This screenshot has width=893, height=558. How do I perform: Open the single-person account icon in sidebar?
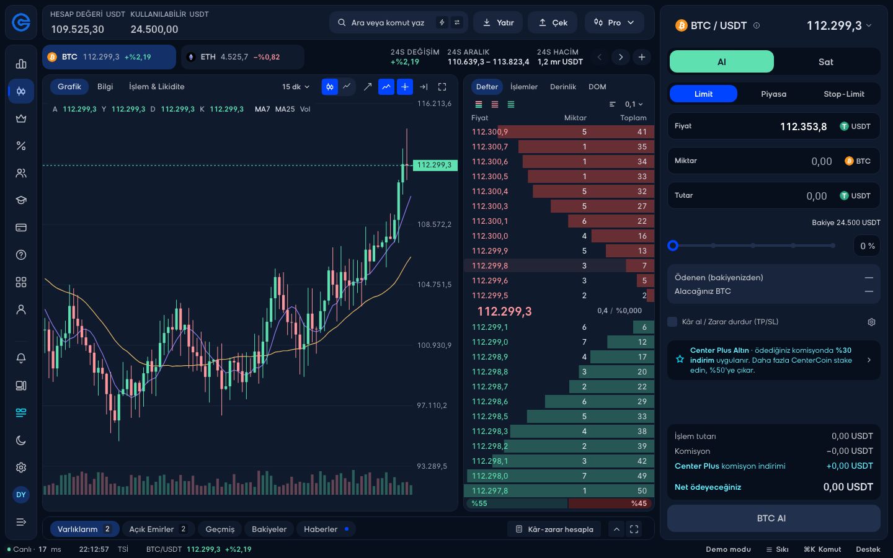click(21, 309)
